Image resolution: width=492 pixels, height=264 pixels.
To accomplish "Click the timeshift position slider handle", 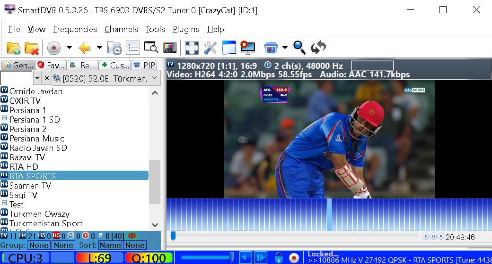I will click(x=173, y=236).
